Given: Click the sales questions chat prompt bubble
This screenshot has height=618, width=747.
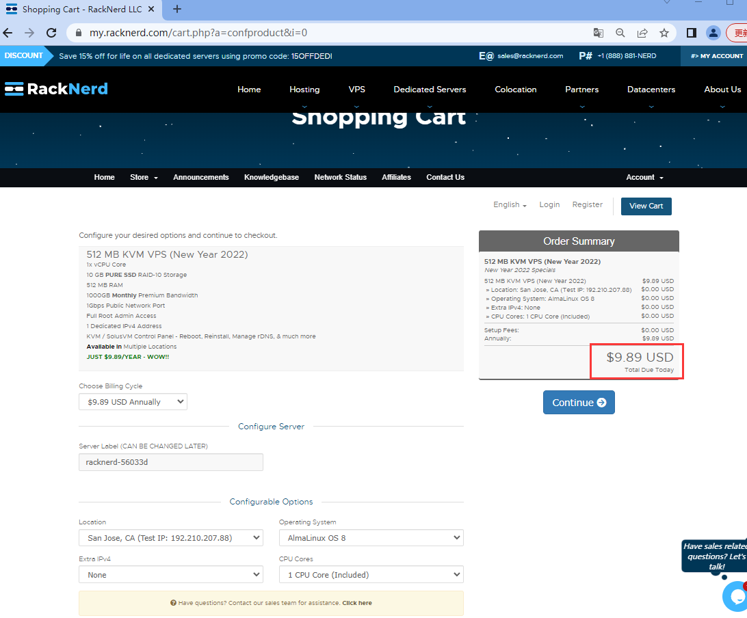Looking at the screenshot, I should click(714, 556).
